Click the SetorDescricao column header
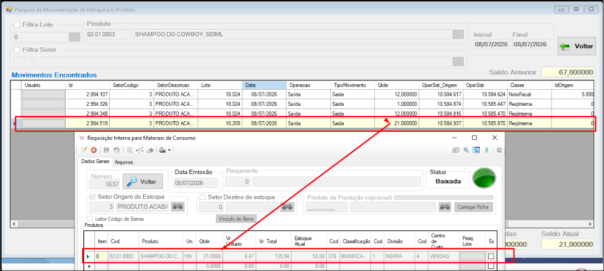The image size is (604, 271). [x=176, y=85]
